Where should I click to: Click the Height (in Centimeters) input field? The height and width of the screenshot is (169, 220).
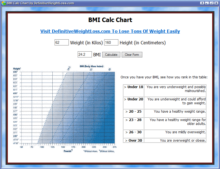coord(111,42)
